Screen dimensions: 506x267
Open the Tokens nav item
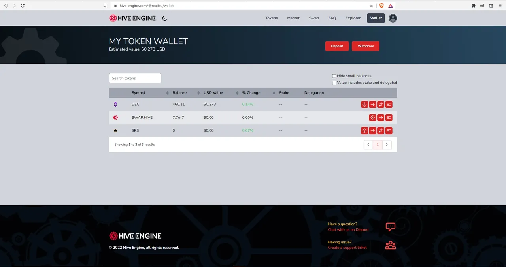tap(272, 18)
